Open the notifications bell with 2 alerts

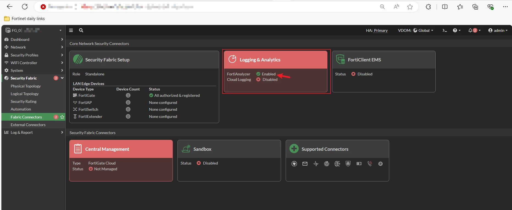coord(474,30)
